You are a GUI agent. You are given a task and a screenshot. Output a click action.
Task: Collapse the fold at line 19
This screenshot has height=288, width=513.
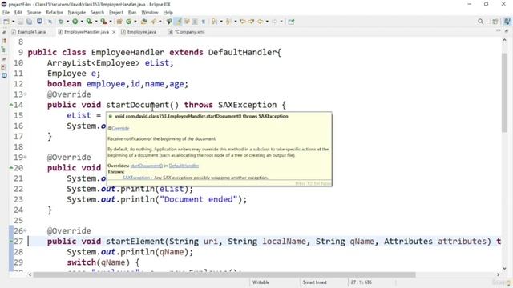click(x=25, y=158)
